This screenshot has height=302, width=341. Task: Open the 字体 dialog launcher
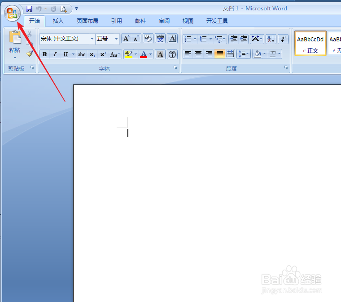[175, 67]
